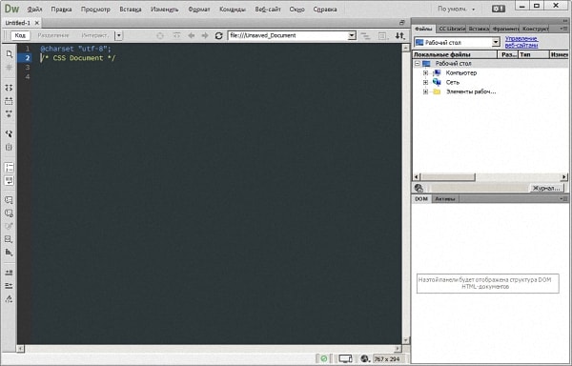Select the Компьютер item in the Files tree
The image size is (572, 366).
tap(461, 72)
